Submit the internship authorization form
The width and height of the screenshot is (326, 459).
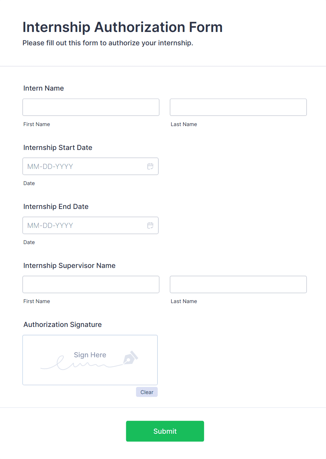(x=165, y=431)
